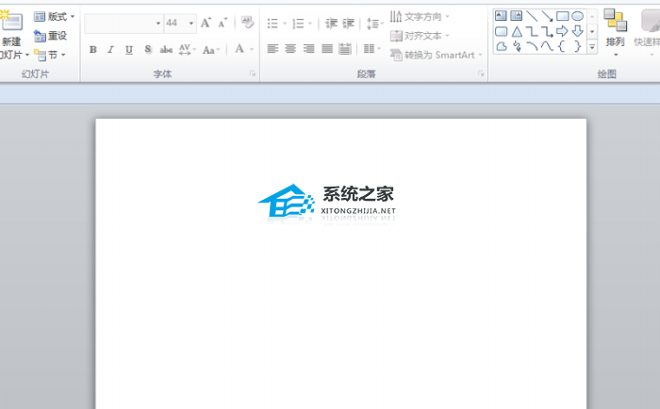The image size is (660, 409).
Task: Click the Bullets list icon
Action: [272, 24]
